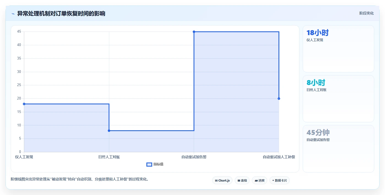Screen dimensions: 385x195
Task: Click the lightning icon beside the title
Action: point(13,14)
